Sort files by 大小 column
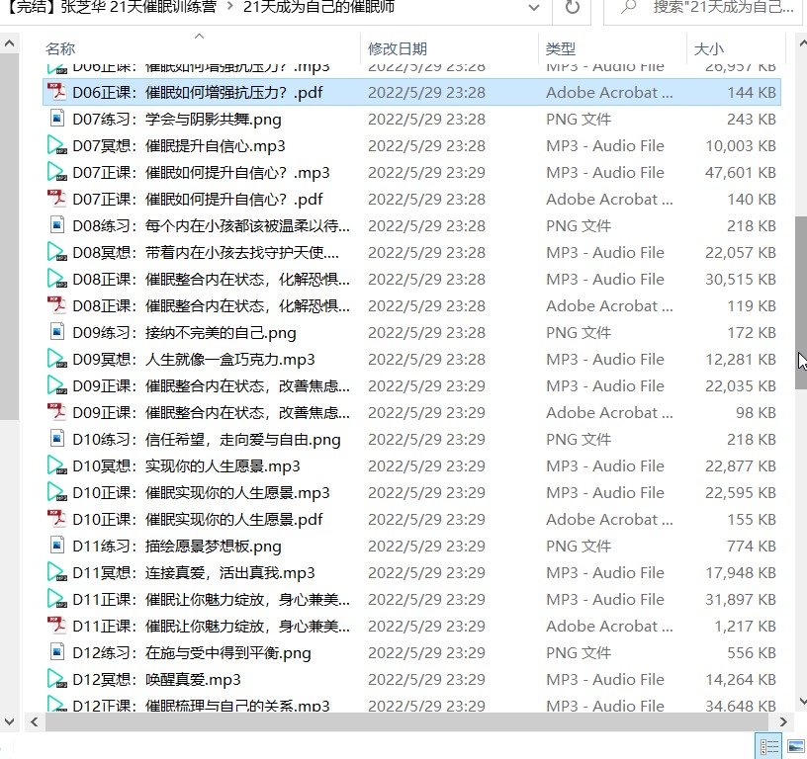The width and height of the screenshot is (807, 759). tap(709, 48)
